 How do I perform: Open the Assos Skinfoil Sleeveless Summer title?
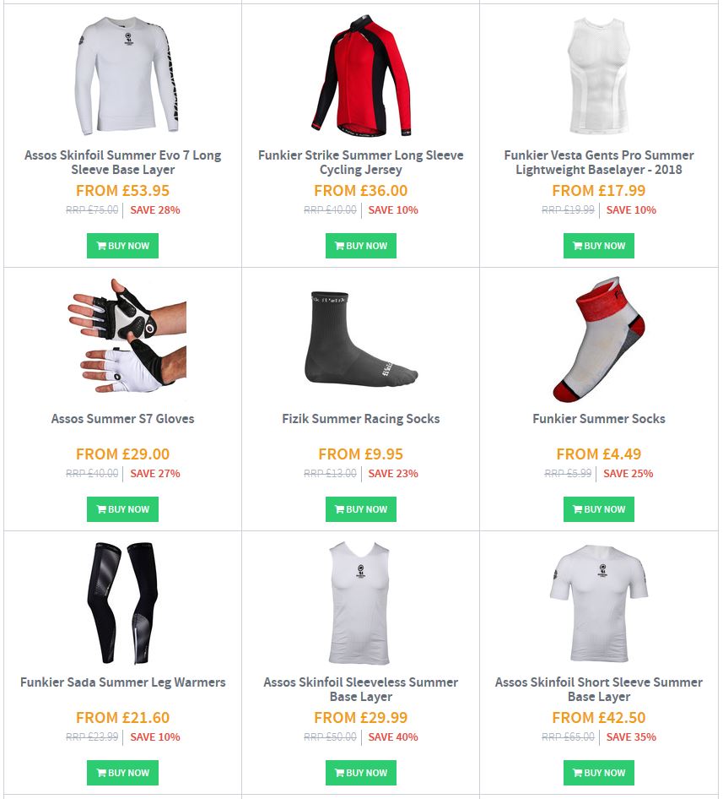(360, 689)
